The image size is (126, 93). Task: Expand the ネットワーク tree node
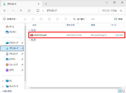coord(3,86)
